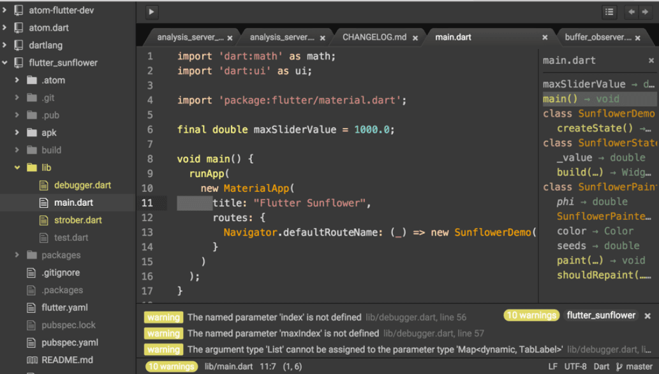Image resolution: width=659 pixels, height=374 pixels.
Task: Open debugger.dart in the tree
Action: coord(82,185)
